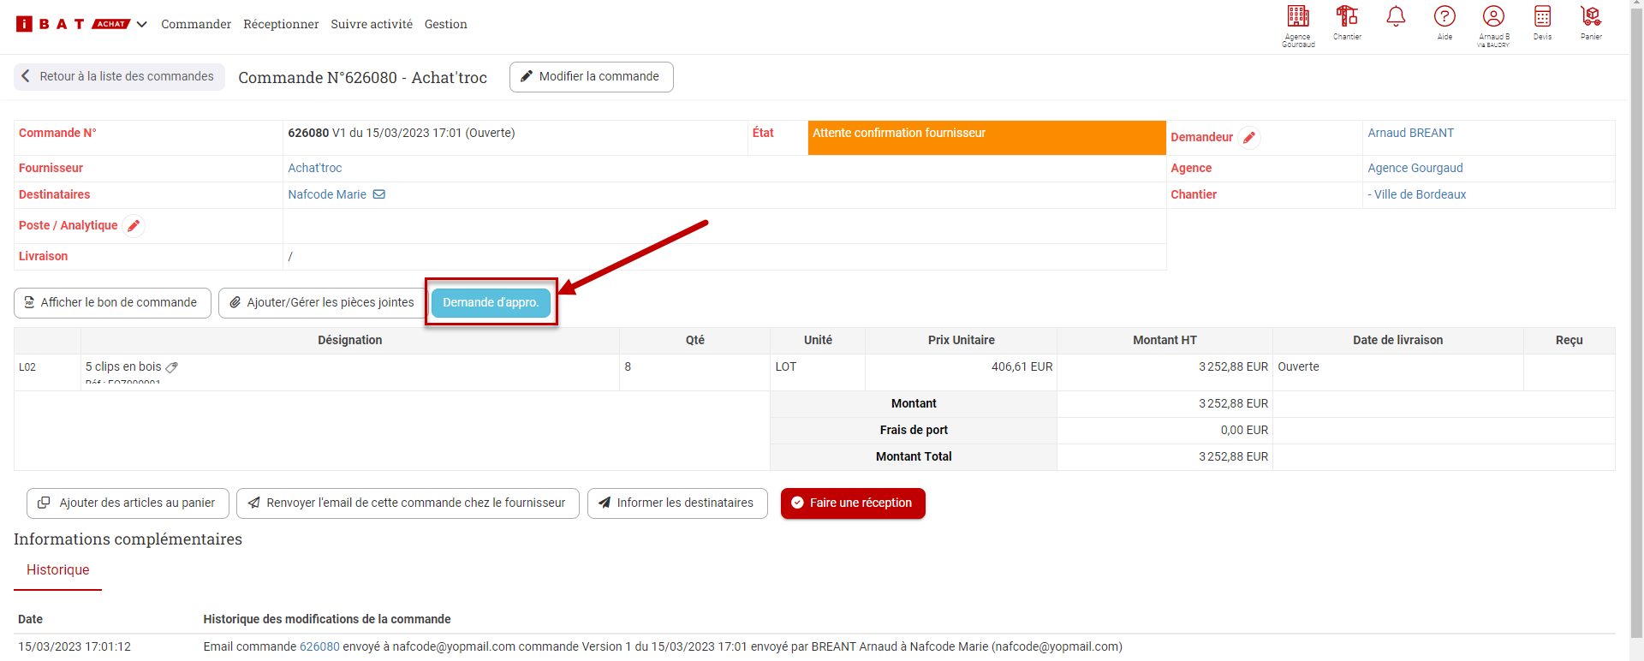
Task: Click the Demande d'appro. button
Action: 491,303
